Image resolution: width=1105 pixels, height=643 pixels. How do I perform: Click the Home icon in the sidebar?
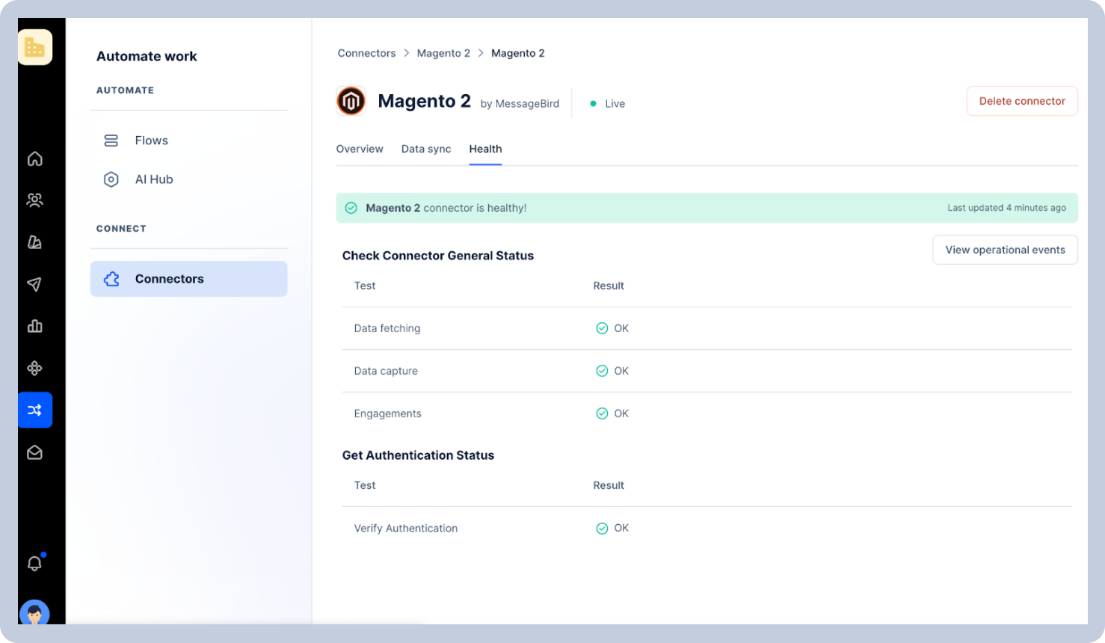pyautogui.click(x=34, y=159)
